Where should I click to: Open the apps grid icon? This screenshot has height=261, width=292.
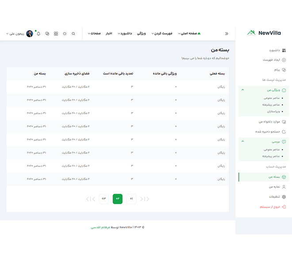pos(56,34)
